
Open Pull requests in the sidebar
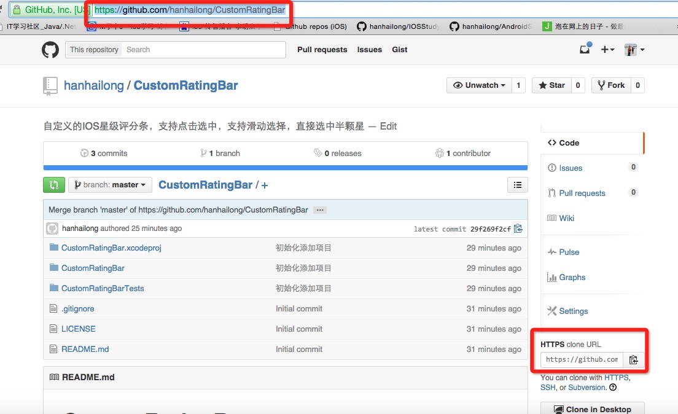tap(577, 193)
